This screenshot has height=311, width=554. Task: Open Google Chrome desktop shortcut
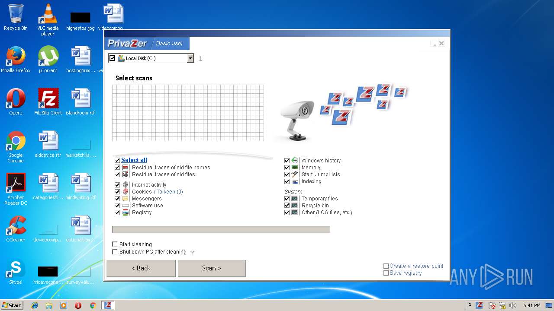(16, 147)
